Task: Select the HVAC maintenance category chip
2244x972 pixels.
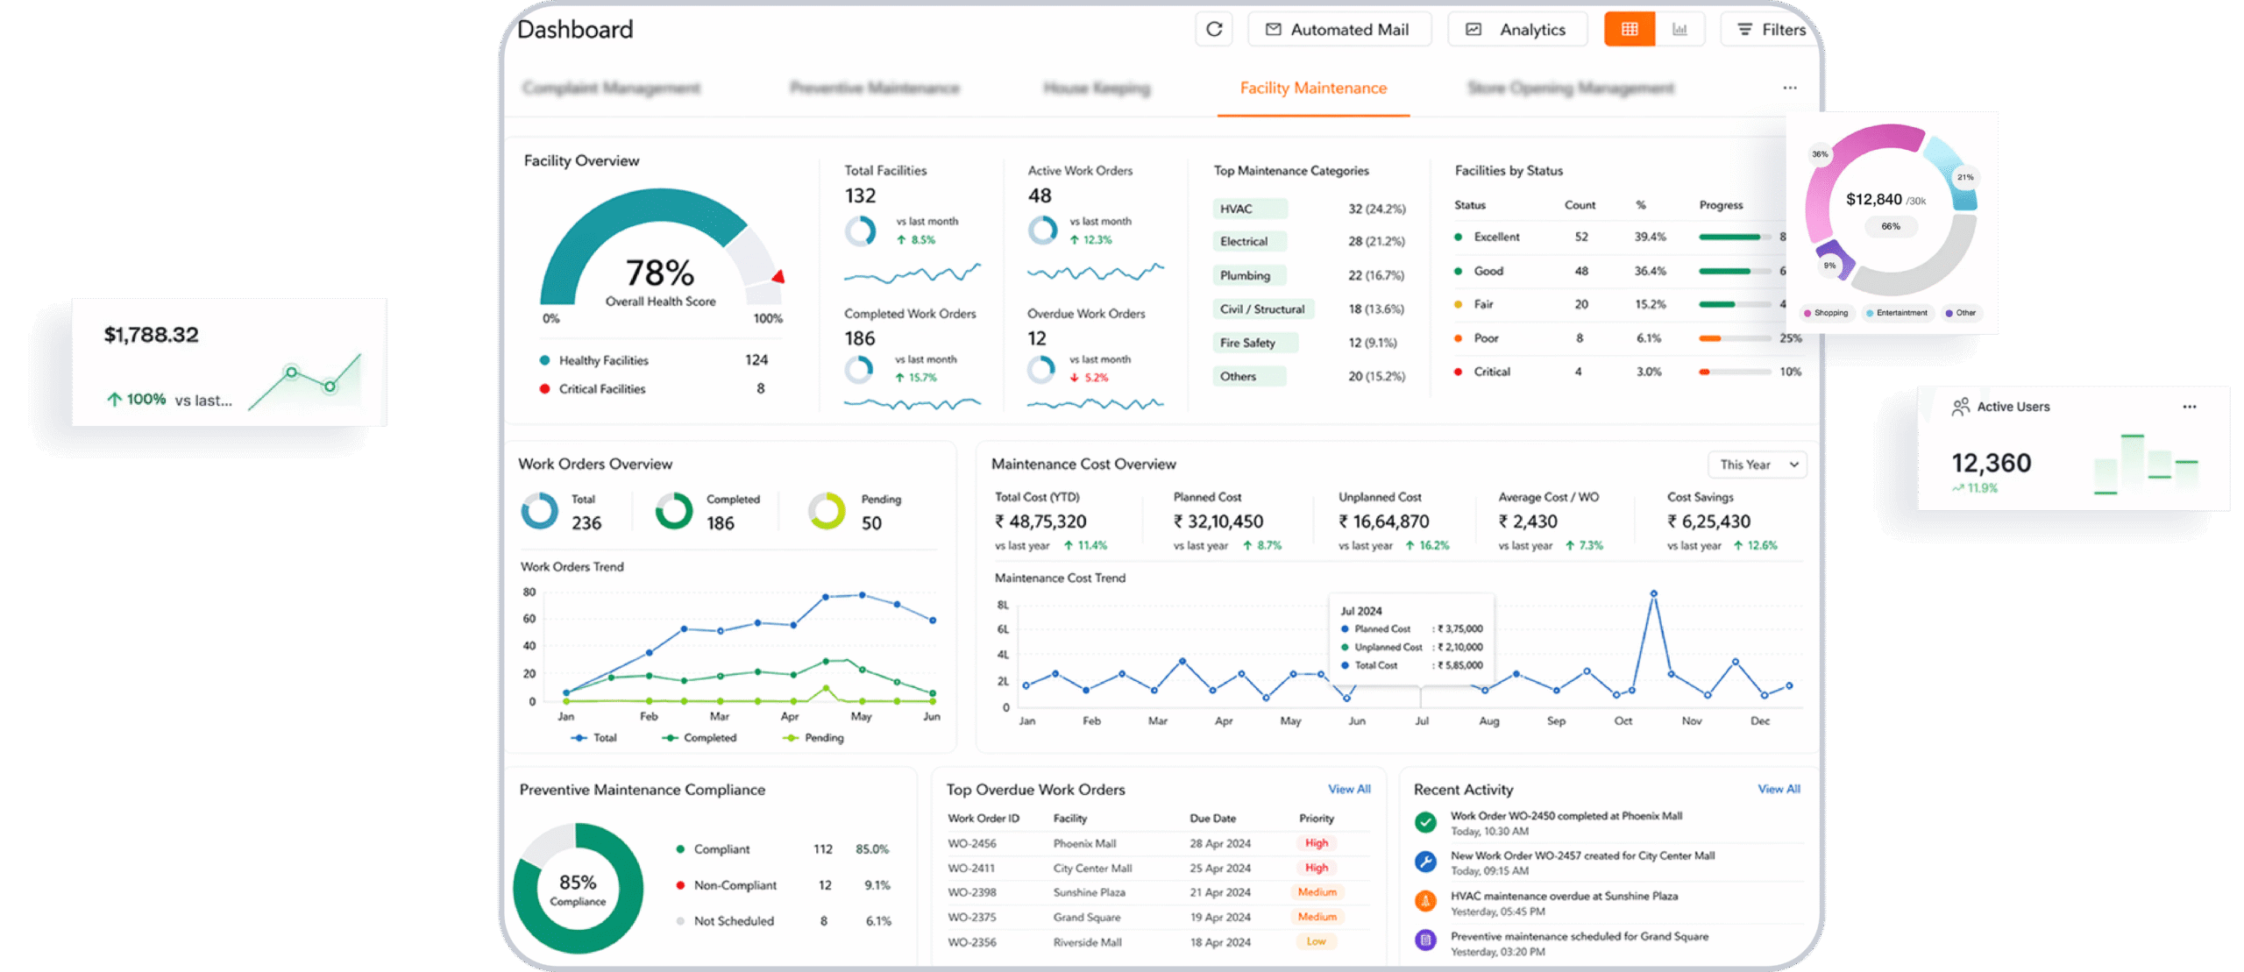Action: [x=1250, y=209]
